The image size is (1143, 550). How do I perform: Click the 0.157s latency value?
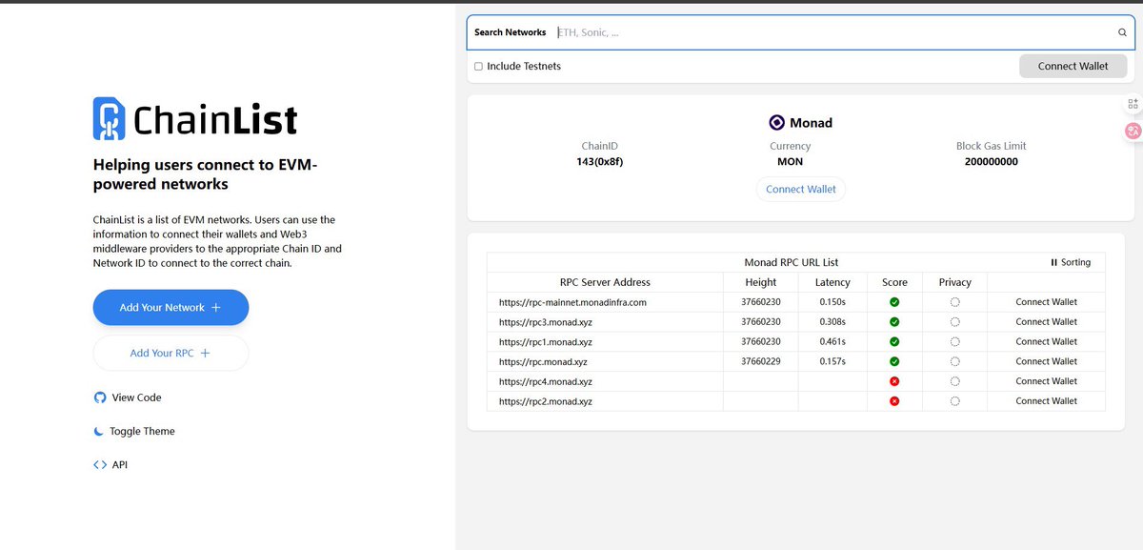pyautogui.click(x=832, y=361)
